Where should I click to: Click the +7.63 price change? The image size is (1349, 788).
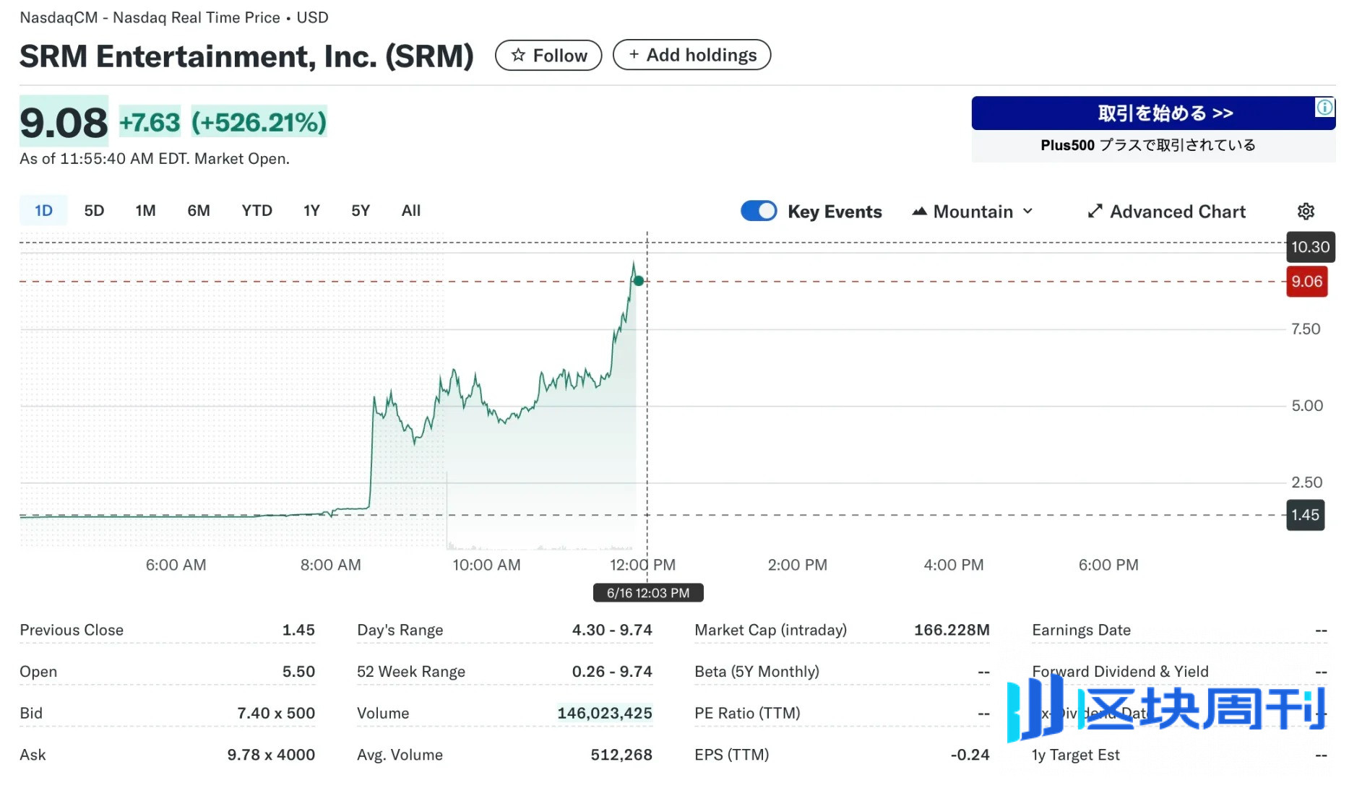coord(150,122)
